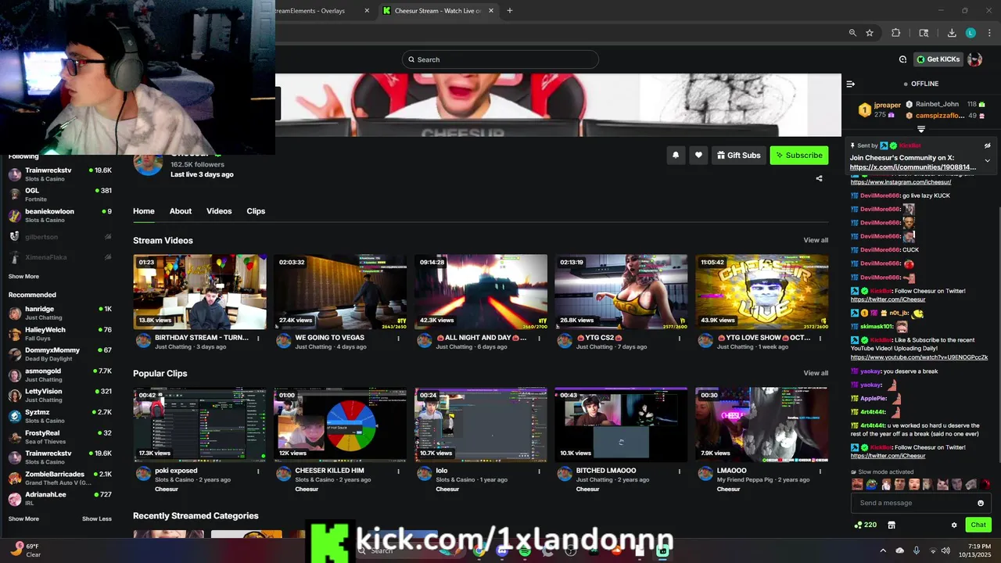Viewport: 1001px width, 563px height.
Task: Click the notification bell for Cheesur
Action: pos(676,155)
